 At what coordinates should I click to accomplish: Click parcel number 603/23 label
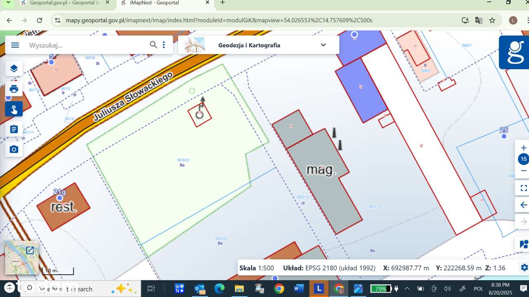pos(183,160)
